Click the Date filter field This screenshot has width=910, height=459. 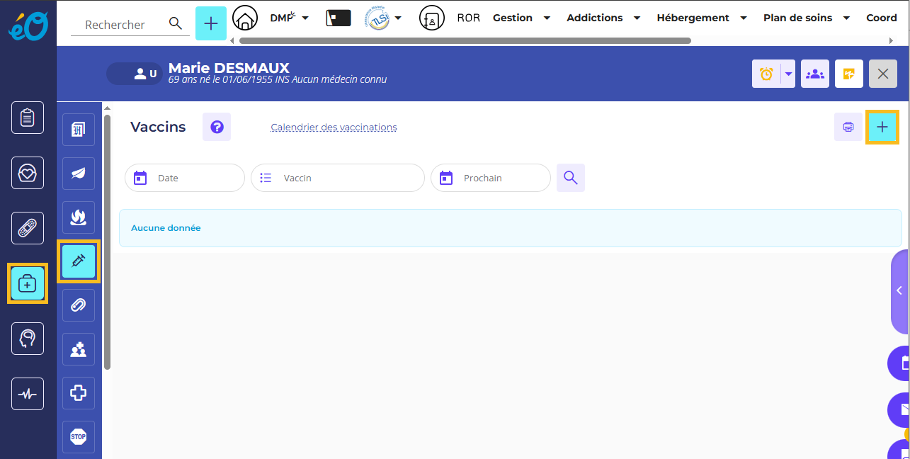(x=185, y=178)
